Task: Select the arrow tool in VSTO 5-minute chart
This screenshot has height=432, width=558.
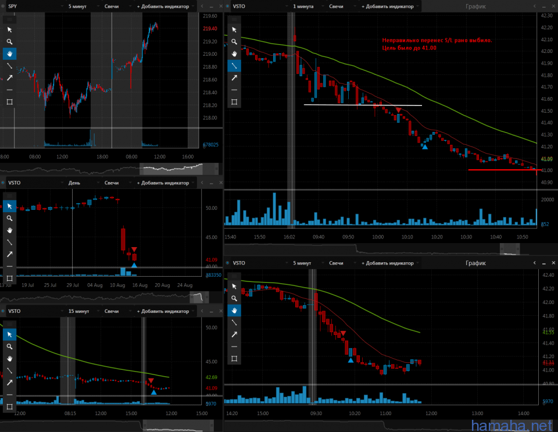Action: pyautogui.click(x=234, y=335)
